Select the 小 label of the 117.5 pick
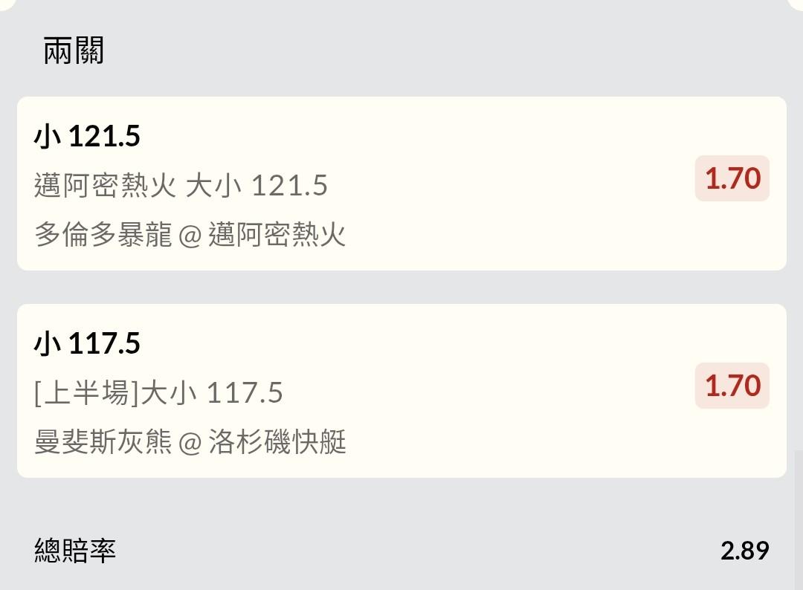The height and width of the screenshot is (590, 803). pos(47,344)
